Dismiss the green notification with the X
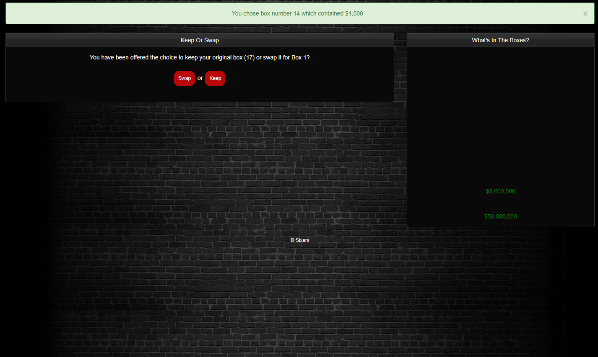598x357 pixels. [585, 14]
